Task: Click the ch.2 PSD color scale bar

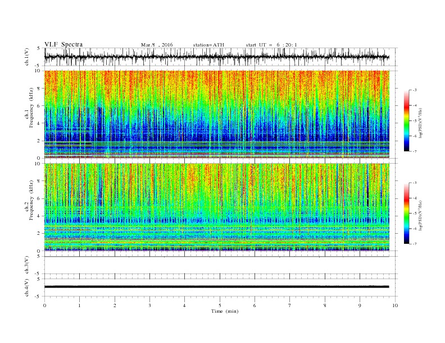Action: click(x=406, y=213)
